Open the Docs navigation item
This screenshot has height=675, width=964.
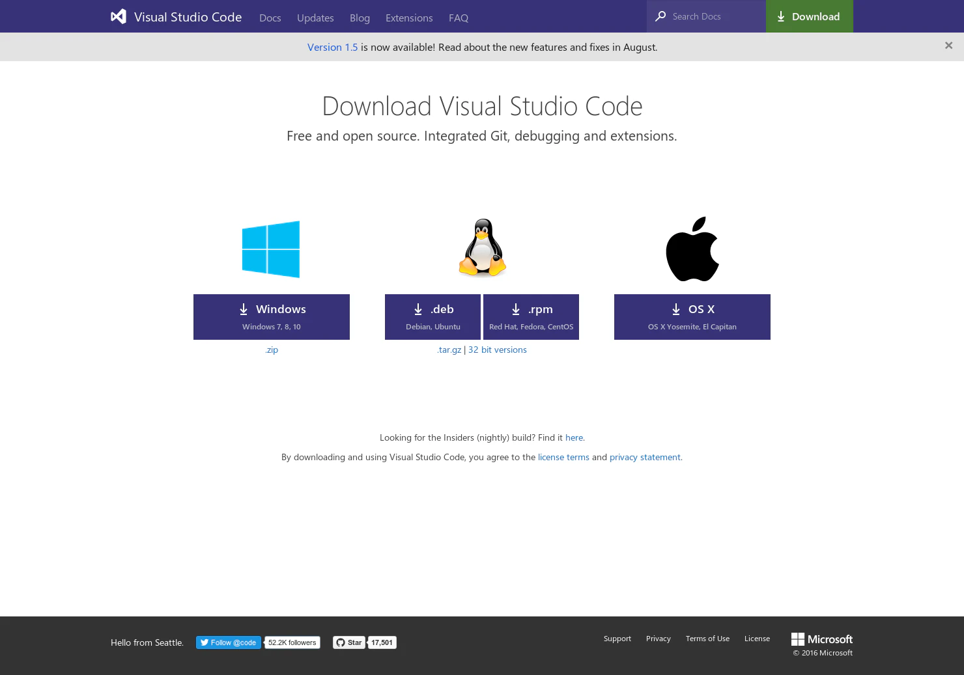point(270,18)
